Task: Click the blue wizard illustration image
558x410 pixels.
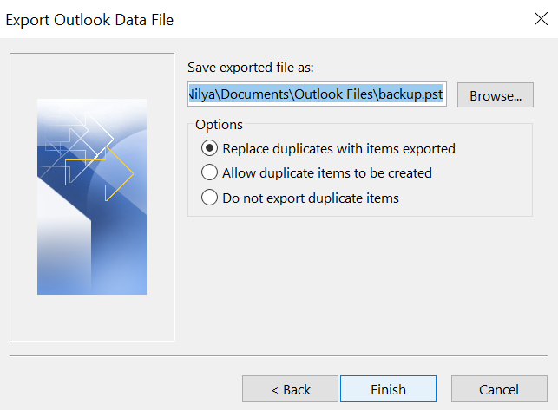Action: pyautogui.click(x=92, y=197)
